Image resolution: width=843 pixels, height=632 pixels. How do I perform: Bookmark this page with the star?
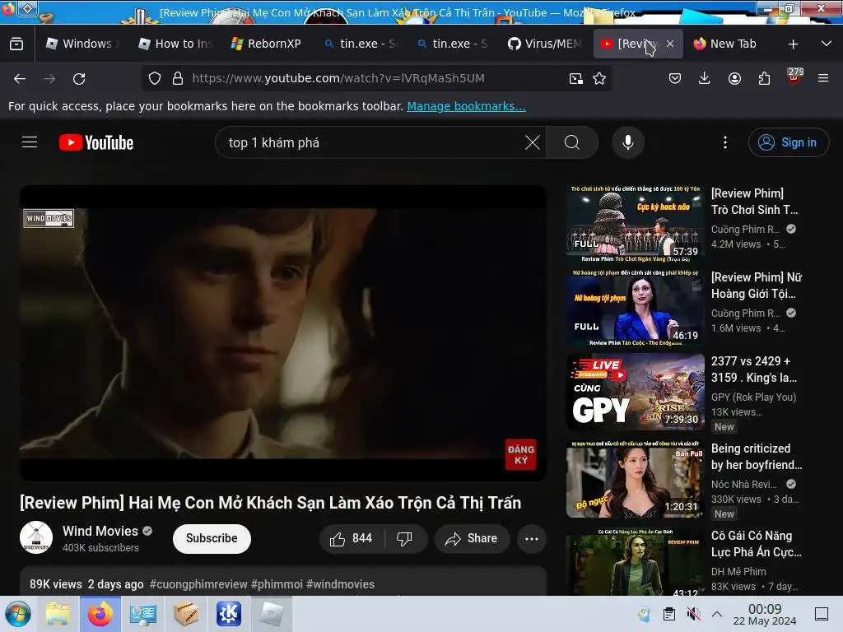(x=599, y=78)
